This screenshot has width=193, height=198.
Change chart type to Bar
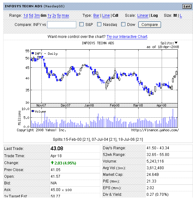tap(96, 15)
